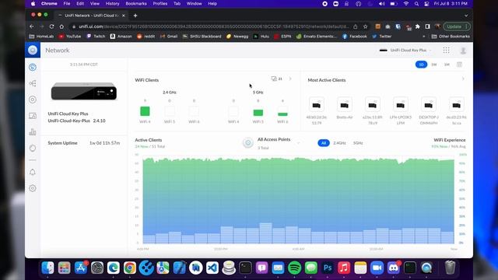
Task: Select the 5GHz band filter
Action: (358, 143)
